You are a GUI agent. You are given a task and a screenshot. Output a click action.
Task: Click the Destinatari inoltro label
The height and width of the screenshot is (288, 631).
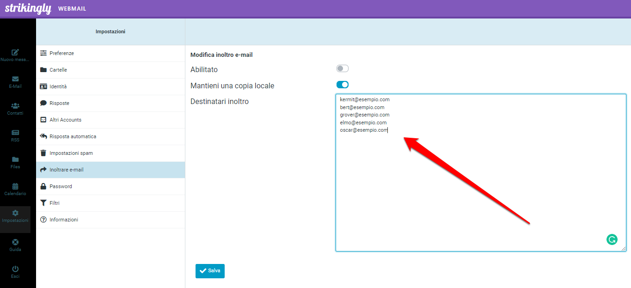click(220, 101)
